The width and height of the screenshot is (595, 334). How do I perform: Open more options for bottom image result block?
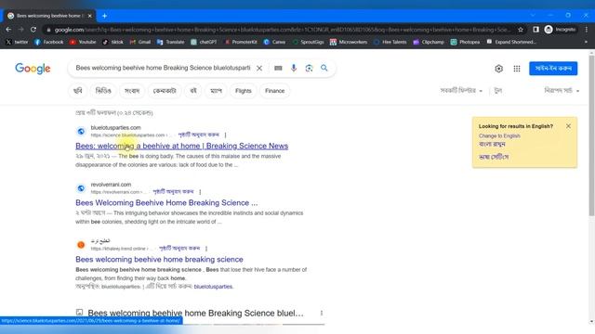coord(322,314)
